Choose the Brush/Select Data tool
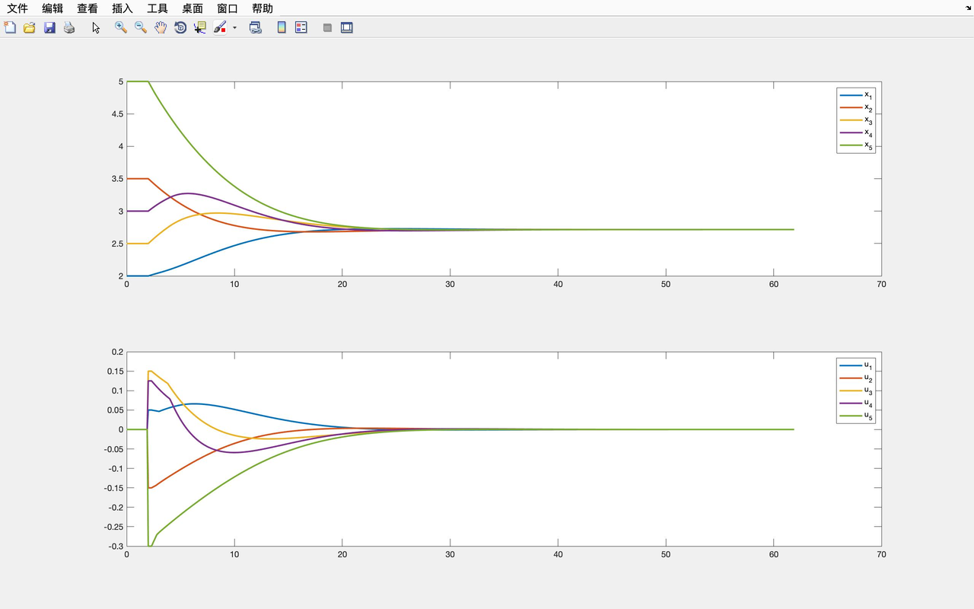 tap(220, 27)
